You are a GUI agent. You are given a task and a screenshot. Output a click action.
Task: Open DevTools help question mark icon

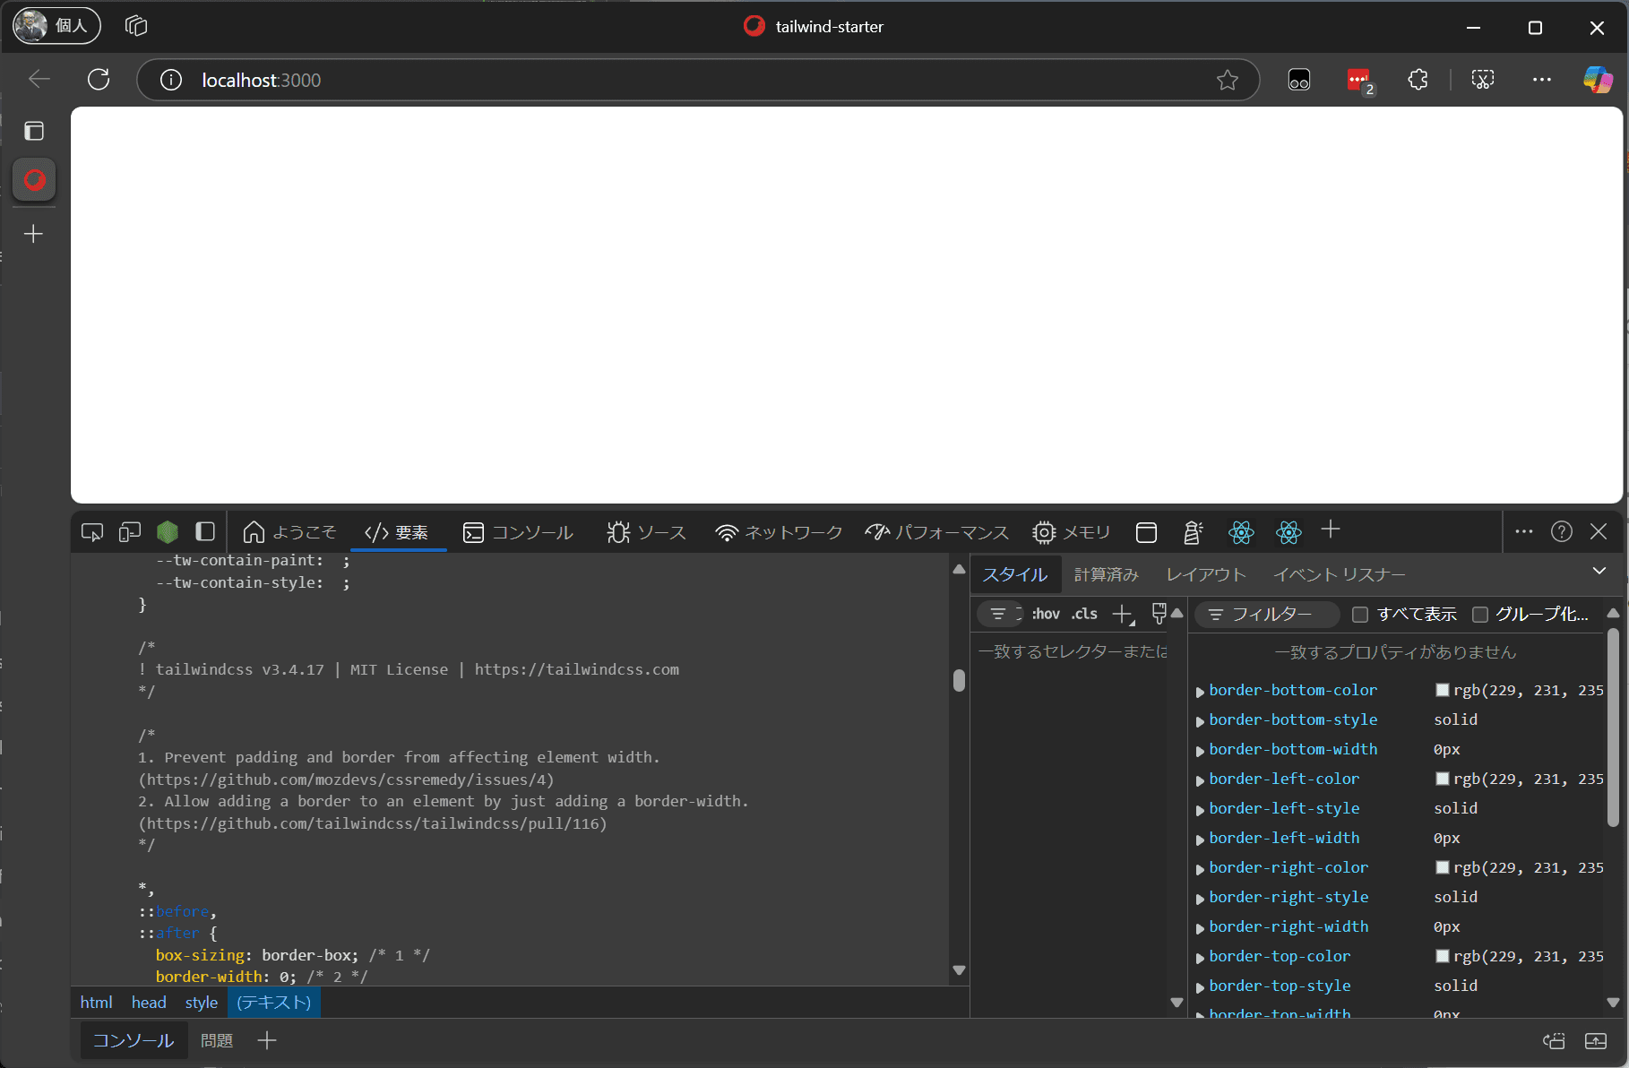coord(1561,532)
